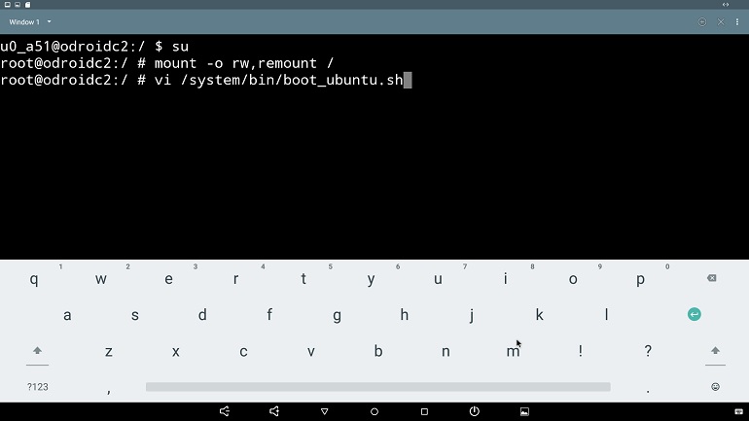749x421 pixels.
Task: Tap the Android back triangle button
Action: click(x=324, y=411)
